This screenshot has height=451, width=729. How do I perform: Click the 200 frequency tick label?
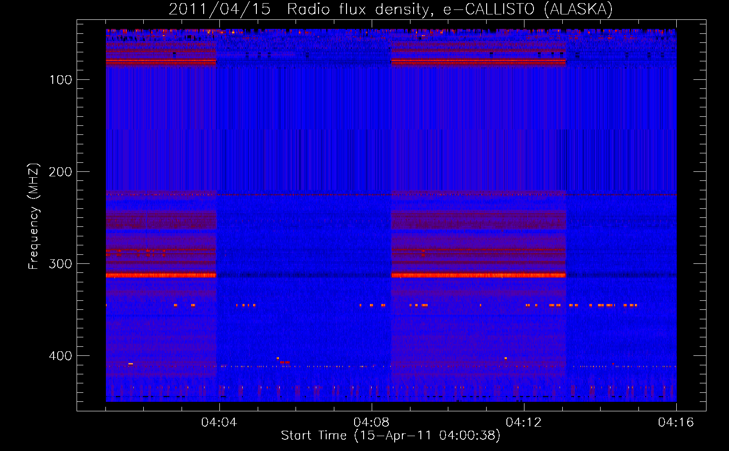[61, 172]
